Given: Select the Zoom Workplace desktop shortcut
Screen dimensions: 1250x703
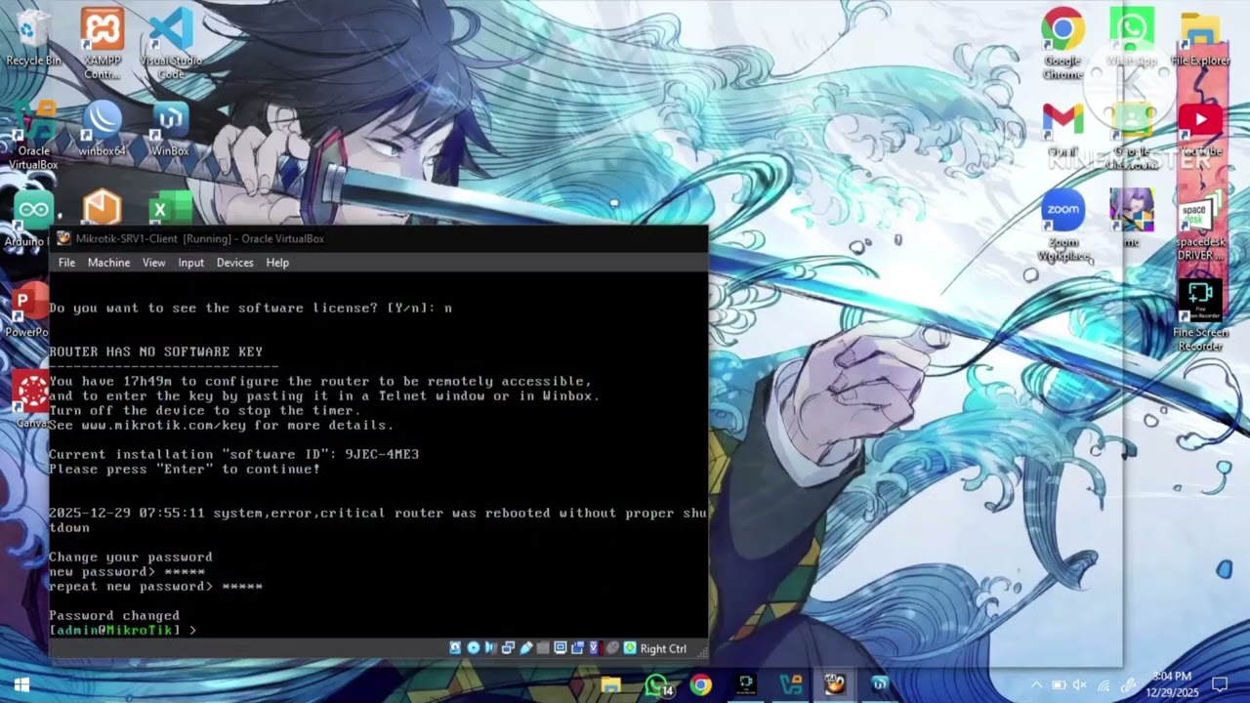Looking at the screenshot, I should pos(1062,226).
